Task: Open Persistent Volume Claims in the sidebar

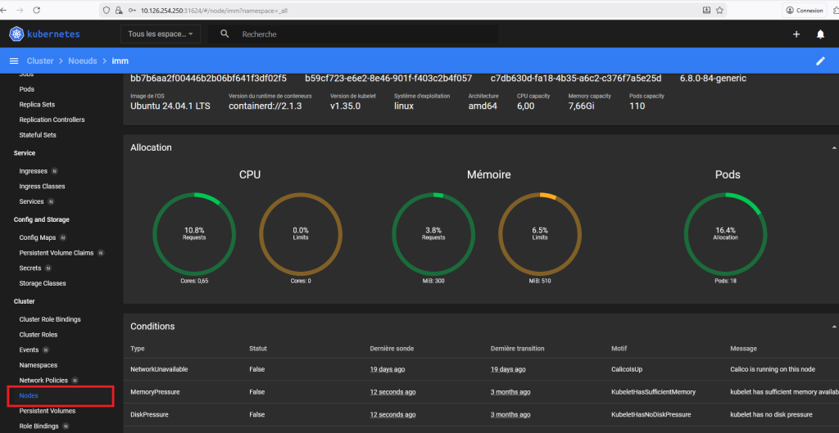Action: click(x=56, y=253)
